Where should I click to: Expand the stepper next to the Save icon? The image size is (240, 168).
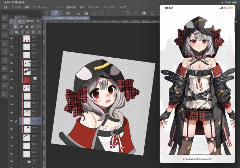(x=101, y=13)
